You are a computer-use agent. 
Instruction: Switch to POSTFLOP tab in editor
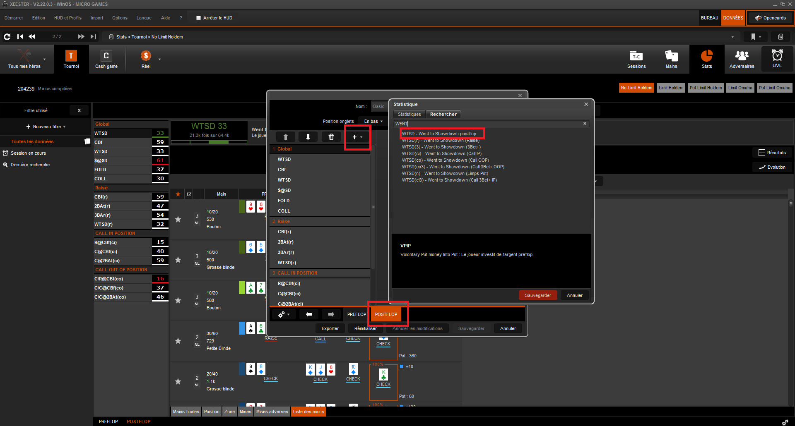click(x=386, y=314)
